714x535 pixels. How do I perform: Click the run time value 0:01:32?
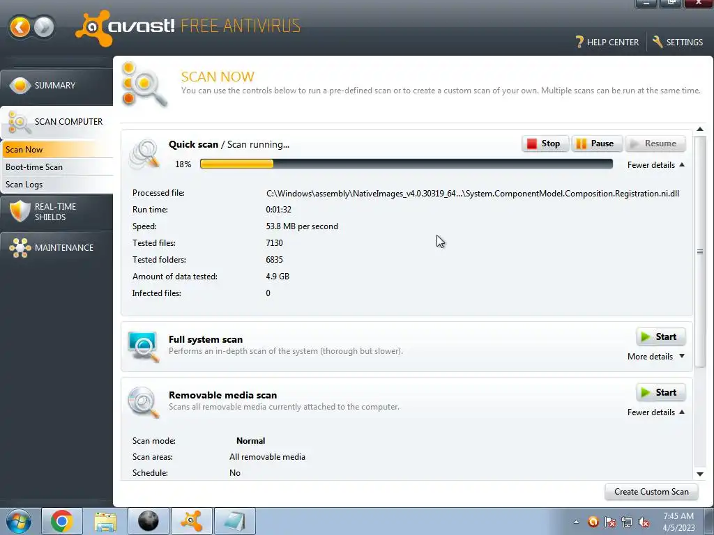pos(279,210)
